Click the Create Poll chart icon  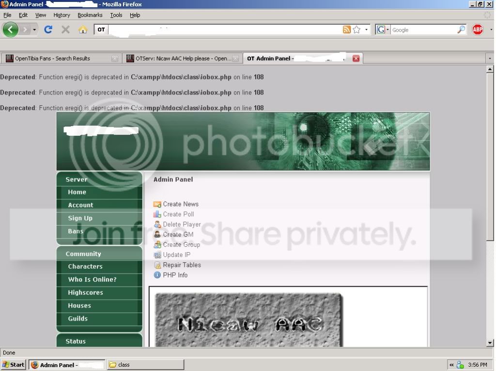(157, 214)
